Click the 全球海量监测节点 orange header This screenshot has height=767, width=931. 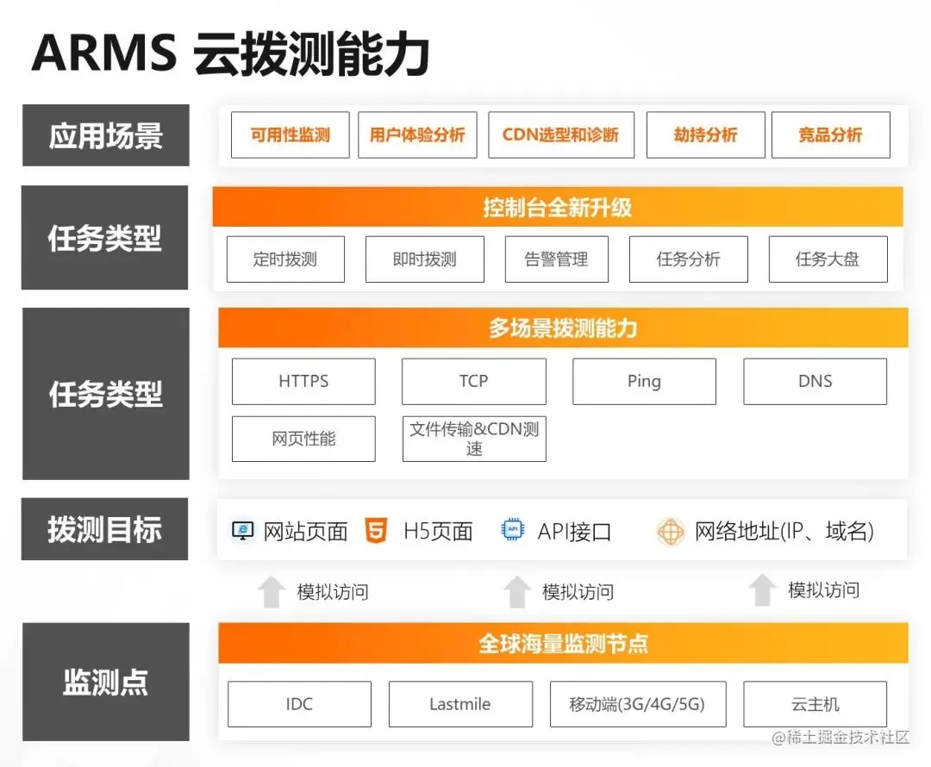point(564,644)
